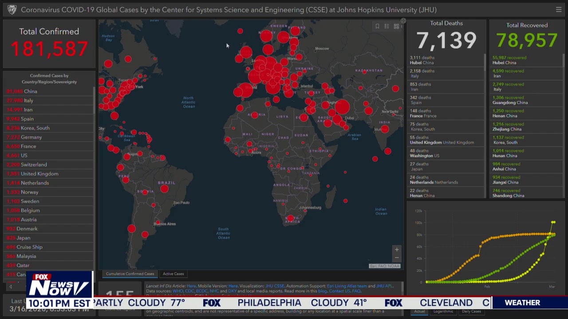Follow the JHU APL link
Viewport: 568px width, 319px height.
point(384,286)
